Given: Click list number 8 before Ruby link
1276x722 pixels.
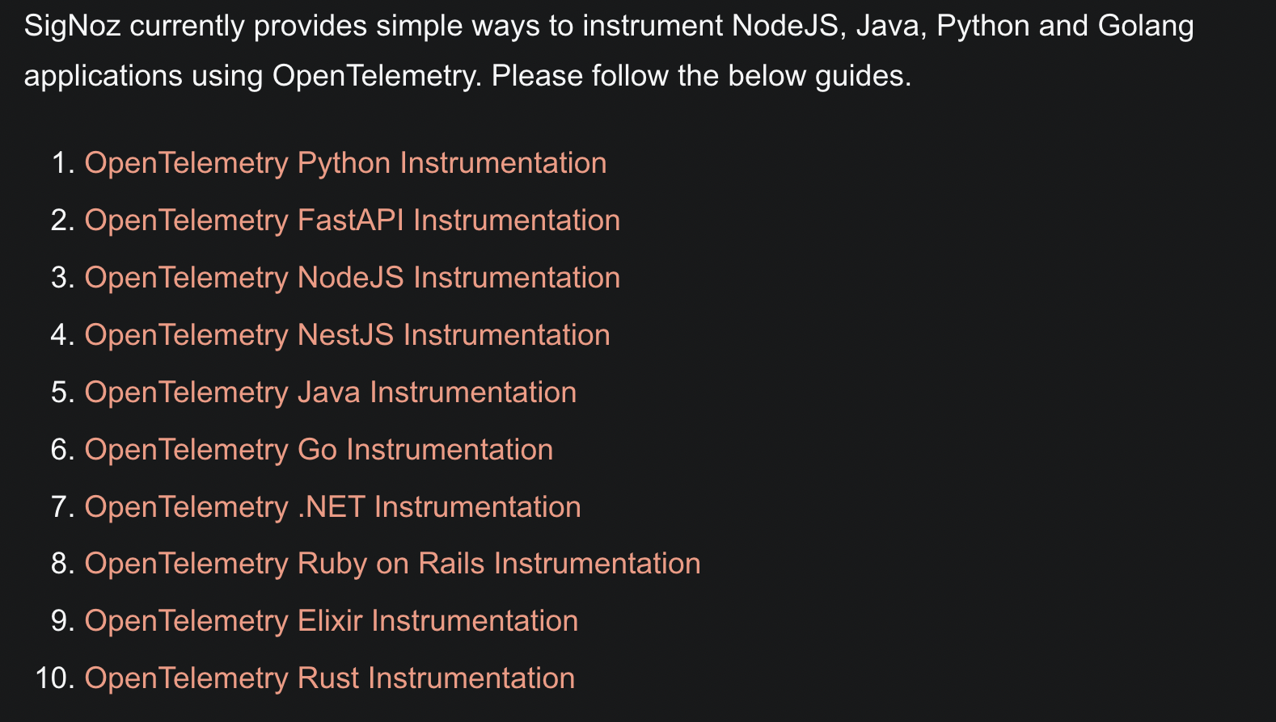Looking at the screenshot, I should (61, 564).
